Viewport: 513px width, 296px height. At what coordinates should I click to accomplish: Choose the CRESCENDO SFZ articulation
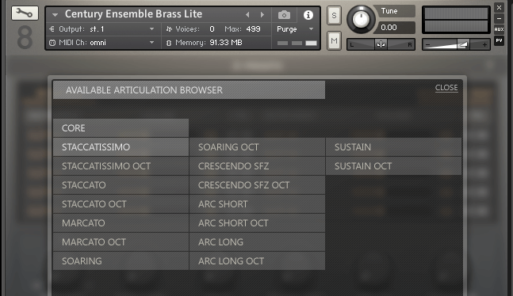click(x=257, y=166)
